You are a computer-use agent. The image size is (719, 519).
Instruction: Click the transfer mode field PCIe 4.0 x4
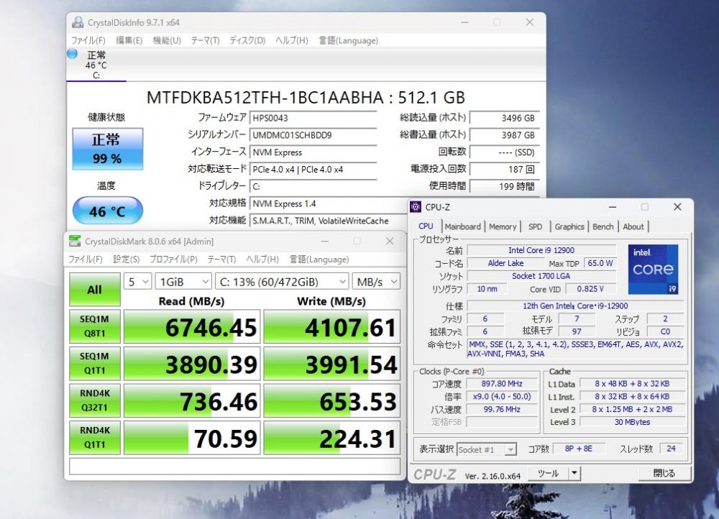[x=313, y=169]
